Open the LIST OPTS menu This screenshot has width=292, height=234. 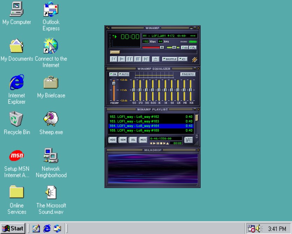click(x=189, y=140)
